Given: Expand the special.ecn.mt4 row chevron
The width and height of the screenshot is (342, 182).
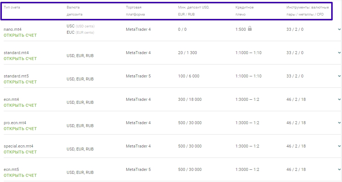Looking at the screenshot, I should coord(339,146).
